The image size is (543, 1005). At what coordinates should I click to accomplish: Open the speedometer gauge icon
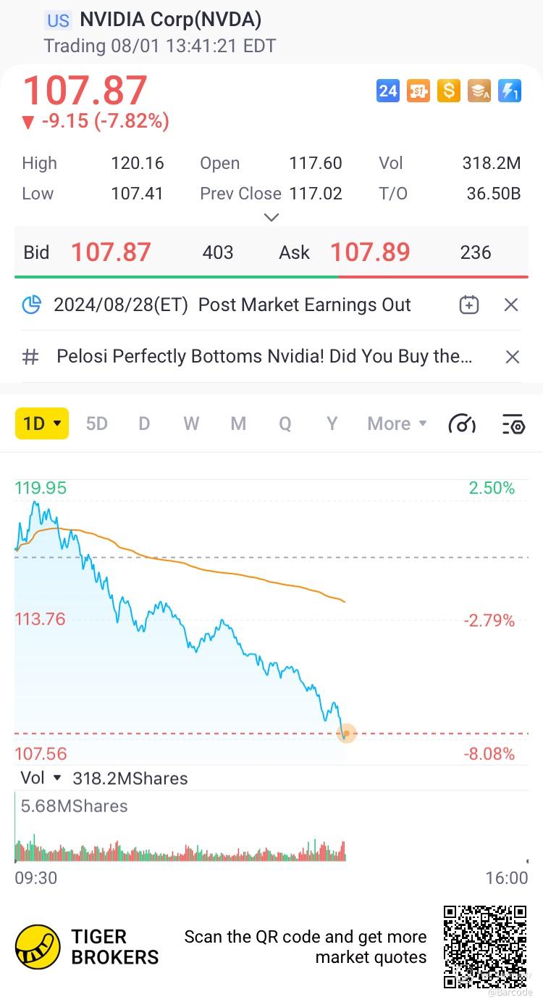click(462, 424)
